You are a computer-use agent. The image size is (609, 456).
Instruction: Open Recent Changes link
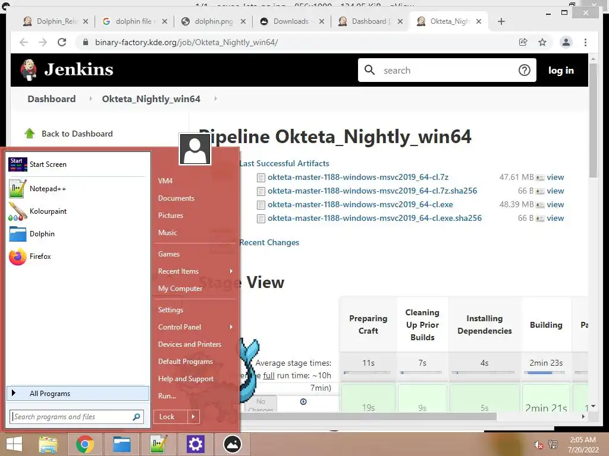pos(269,242)
